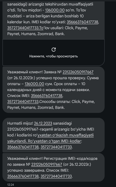This screenshot has height=187, width=116.
Task: Tap IMEI 357273440417733 in the "Hurmatli mijoz" message
Action: coord(56,147)
